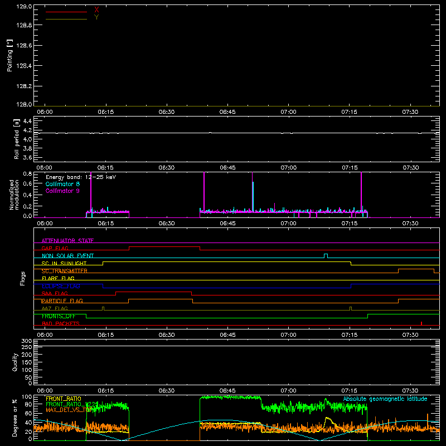Click the green FRONT_RATIO_1225 legend label
Viewport: 446px width, 446px height.
[x=72, y=404]
